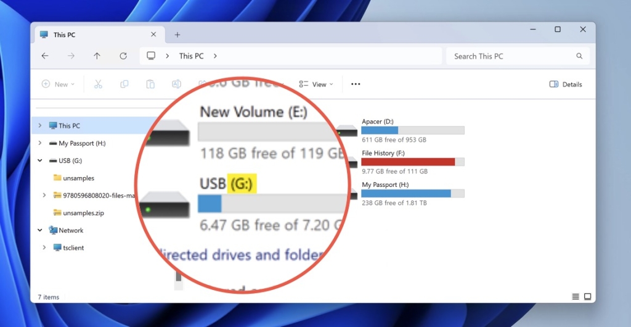Click the Copy icon in toolbar
631x327 pixels.
[124, 84]
